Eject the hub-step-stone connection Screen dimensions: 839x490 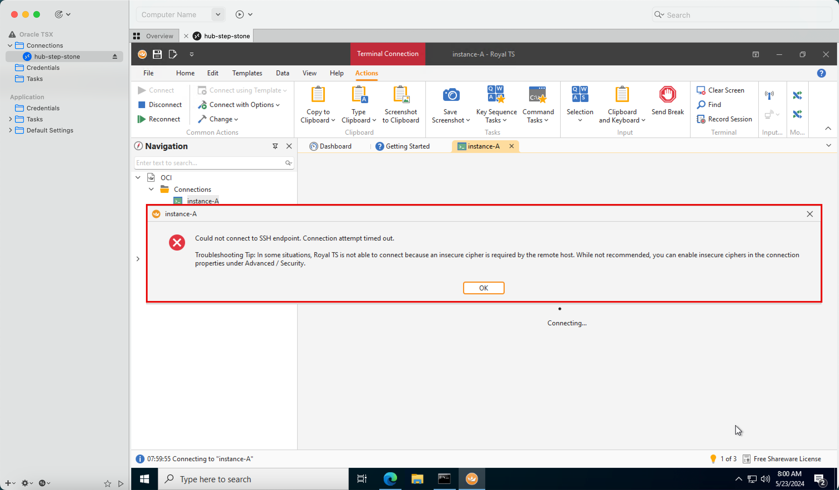115,57
